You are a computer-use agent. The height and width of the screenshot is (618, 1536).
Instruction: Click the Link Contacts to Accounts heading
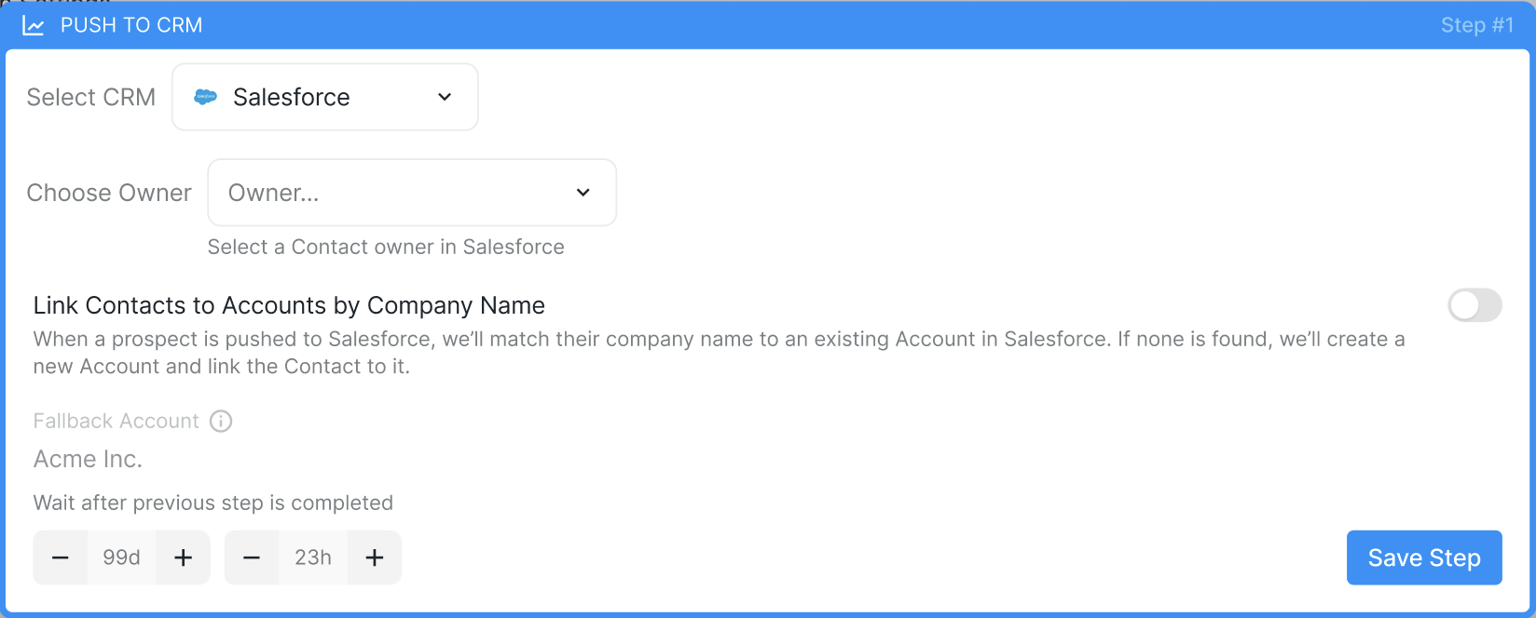289,305
